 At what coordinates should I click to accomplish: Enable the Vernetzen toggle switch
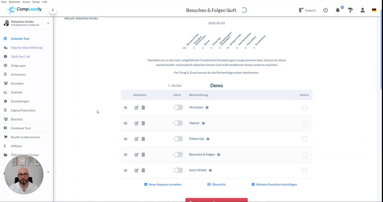(x=178, y=107)
